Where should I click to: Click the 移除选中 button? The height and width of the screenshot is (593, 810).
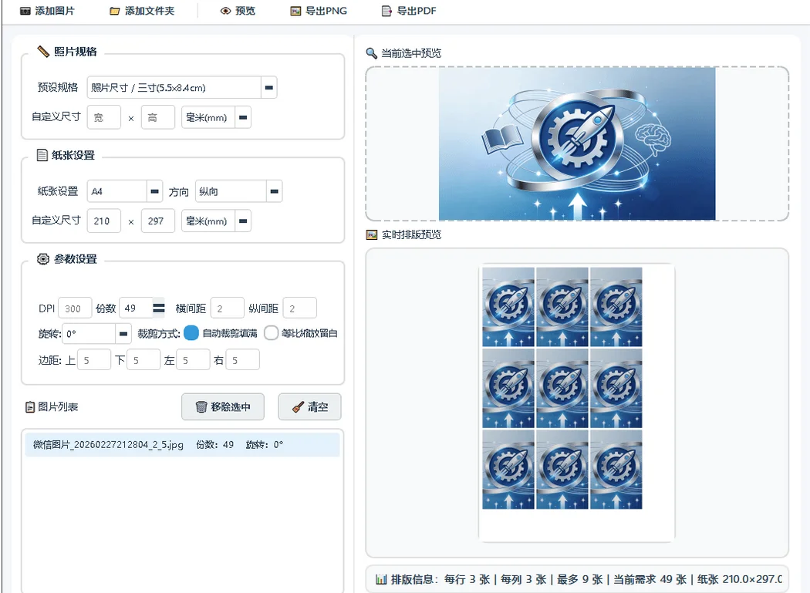point(223,407)
